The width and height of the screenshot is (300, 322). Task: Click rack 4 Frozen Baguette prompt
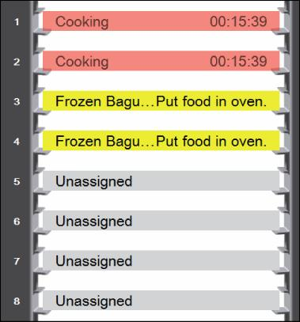click(161, 141)
